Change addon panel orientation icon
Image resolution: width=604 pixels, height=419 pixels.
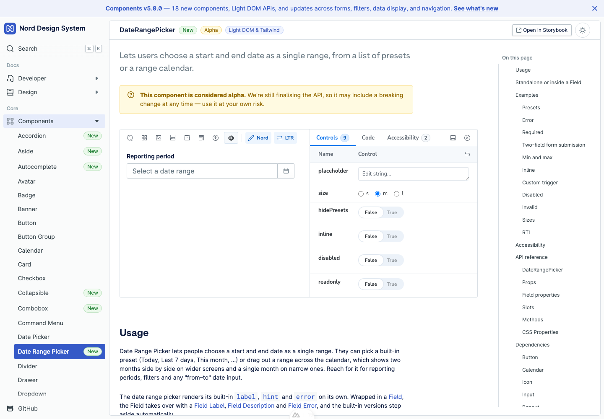453,138
